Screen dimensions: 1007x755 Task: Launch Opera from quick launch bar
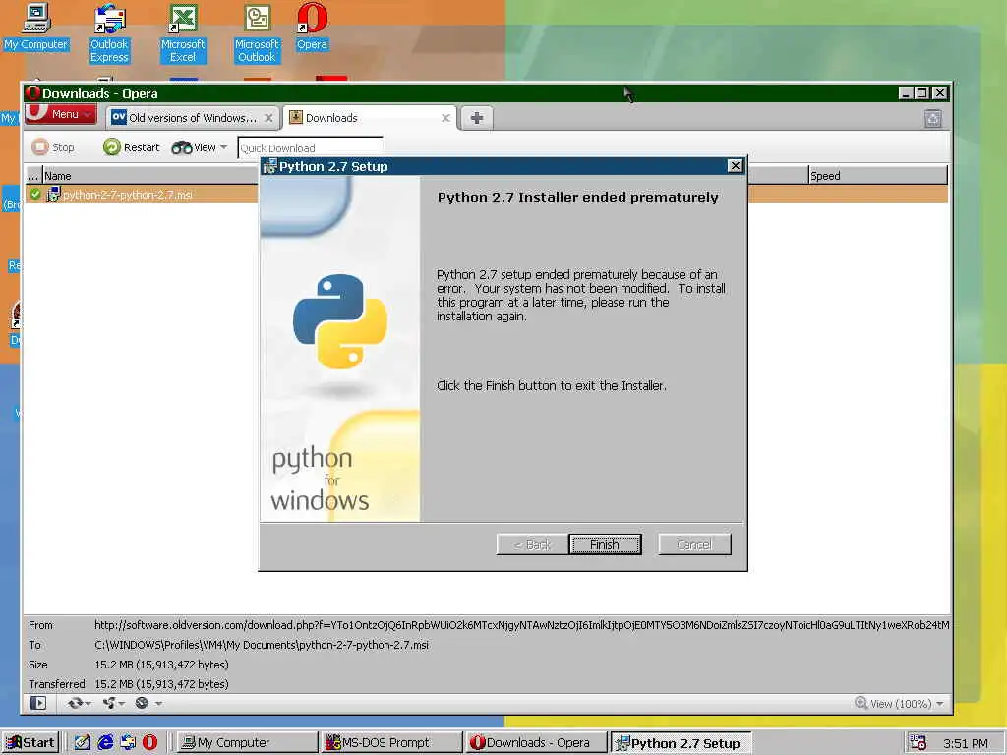pos(149,743)
